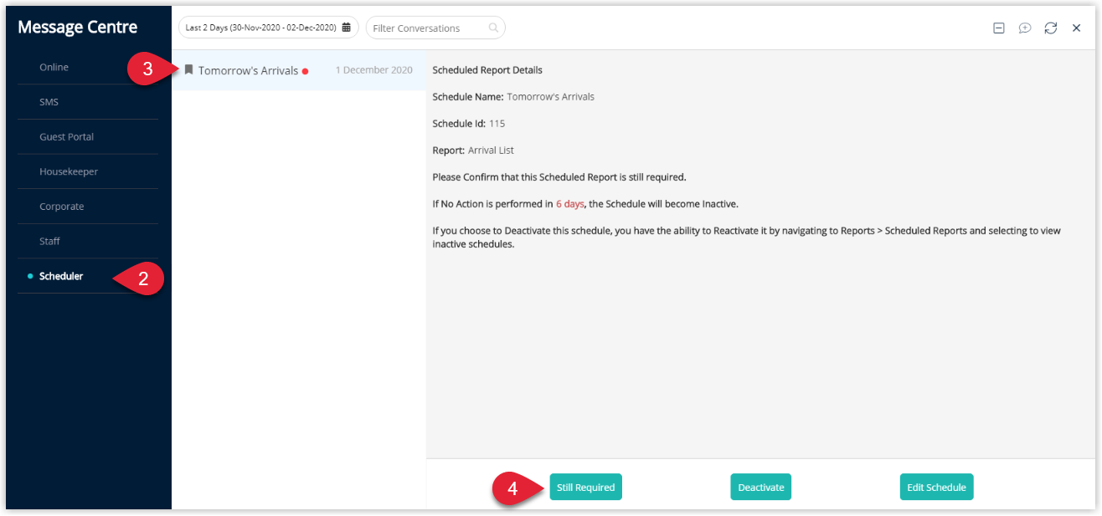Start new conversation via speech bubble icon
Image resolution: width=1102 pixels, height=516 pixels.
(1024, 28)
